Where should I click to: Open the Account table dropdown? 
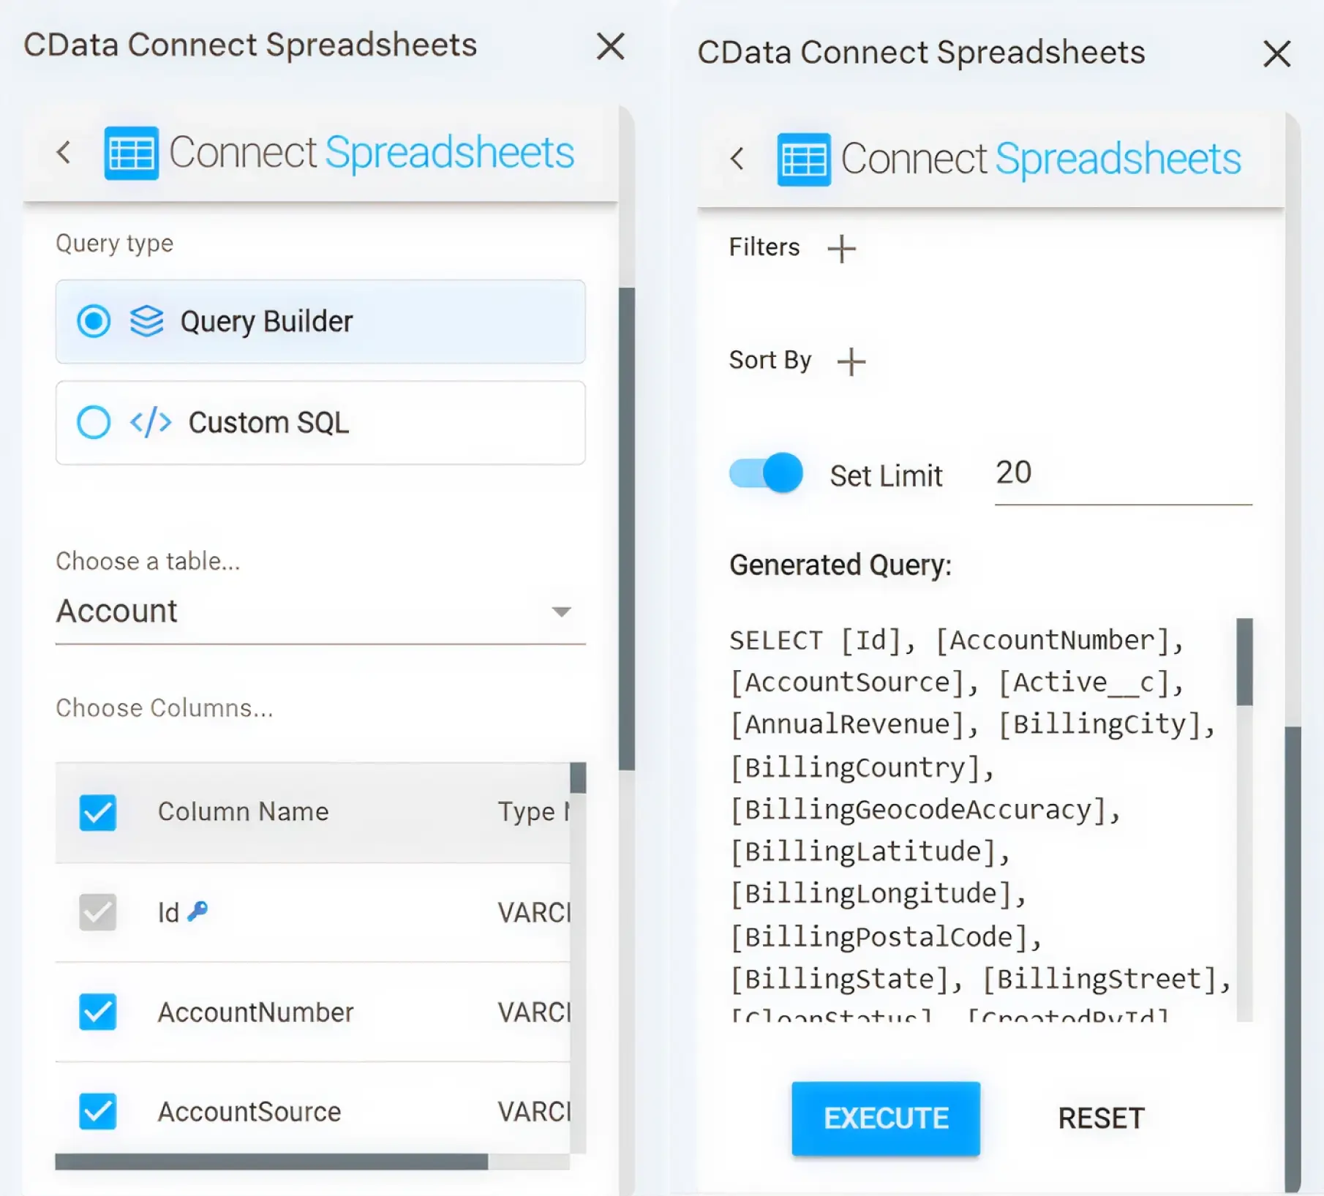560,612
